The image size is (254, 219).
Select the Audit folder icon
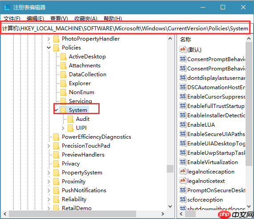point(70,119)
